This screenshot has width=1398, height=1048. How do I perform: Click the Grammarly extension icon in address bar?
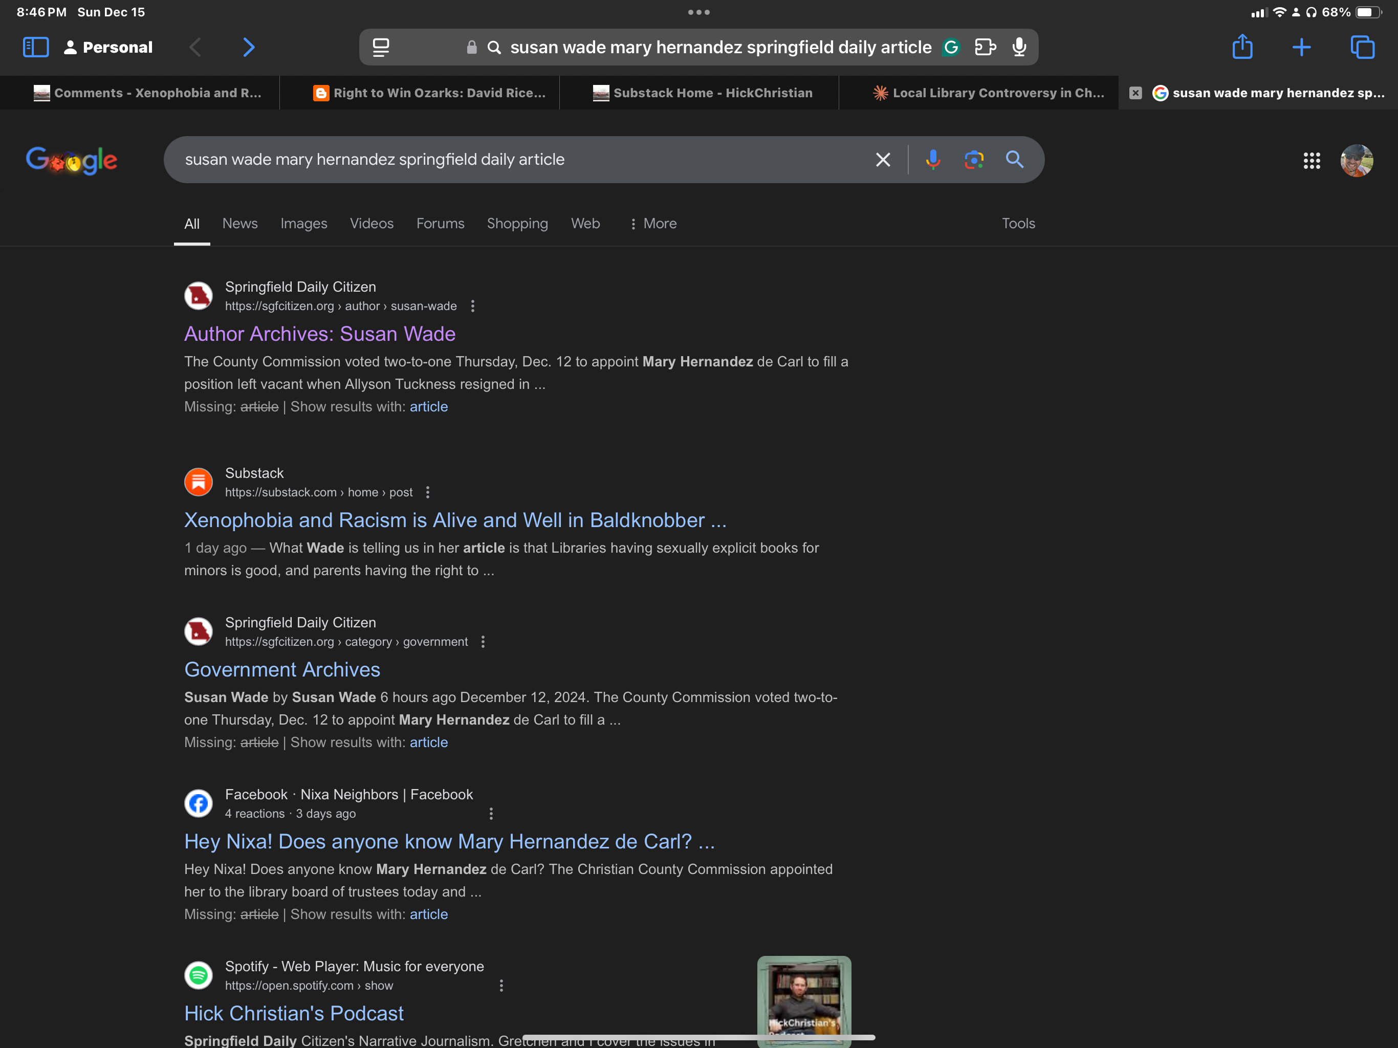click(x=951, y=48)
